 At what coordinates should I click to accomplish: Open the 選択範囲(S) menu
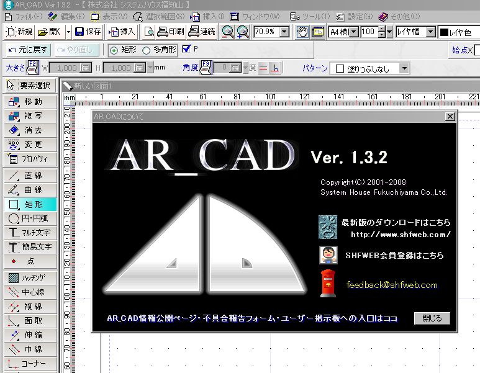click(x=160, y=17)
